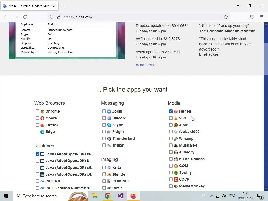Save to Pocket using toolbar icon

252,17
